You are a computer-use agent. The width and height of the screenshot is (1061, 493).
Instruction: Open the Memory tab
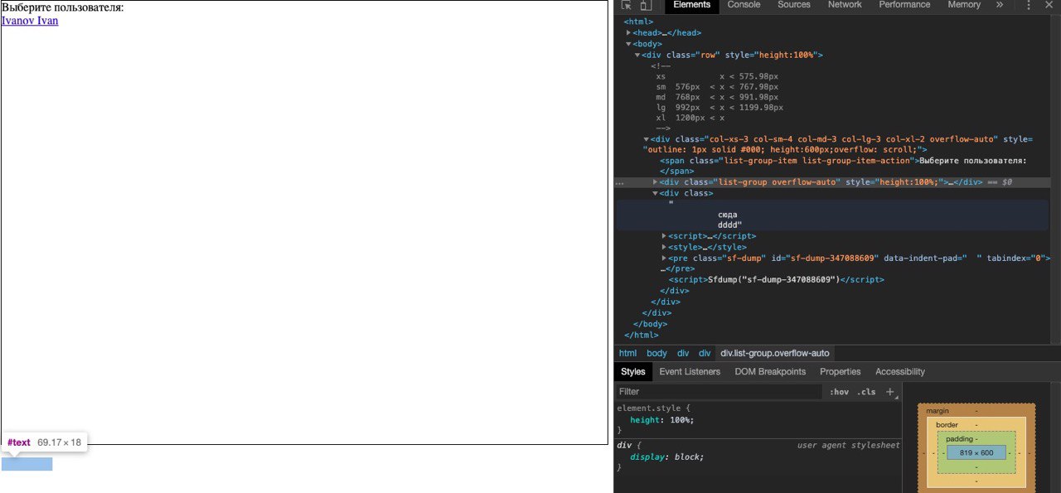coord(964,5)
